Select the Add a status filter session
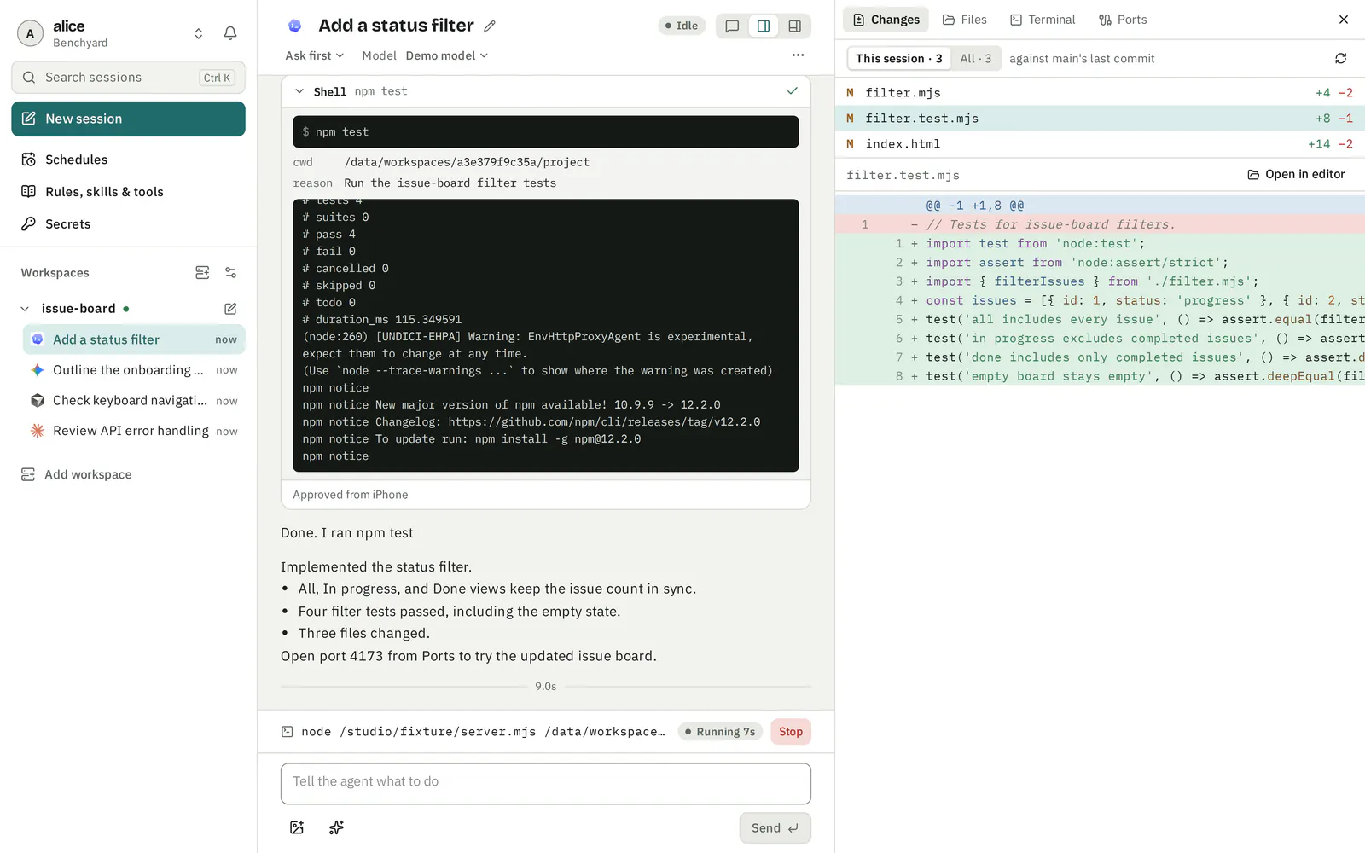The width and height of the screenshot is (1365, 853). click(134, 339)
